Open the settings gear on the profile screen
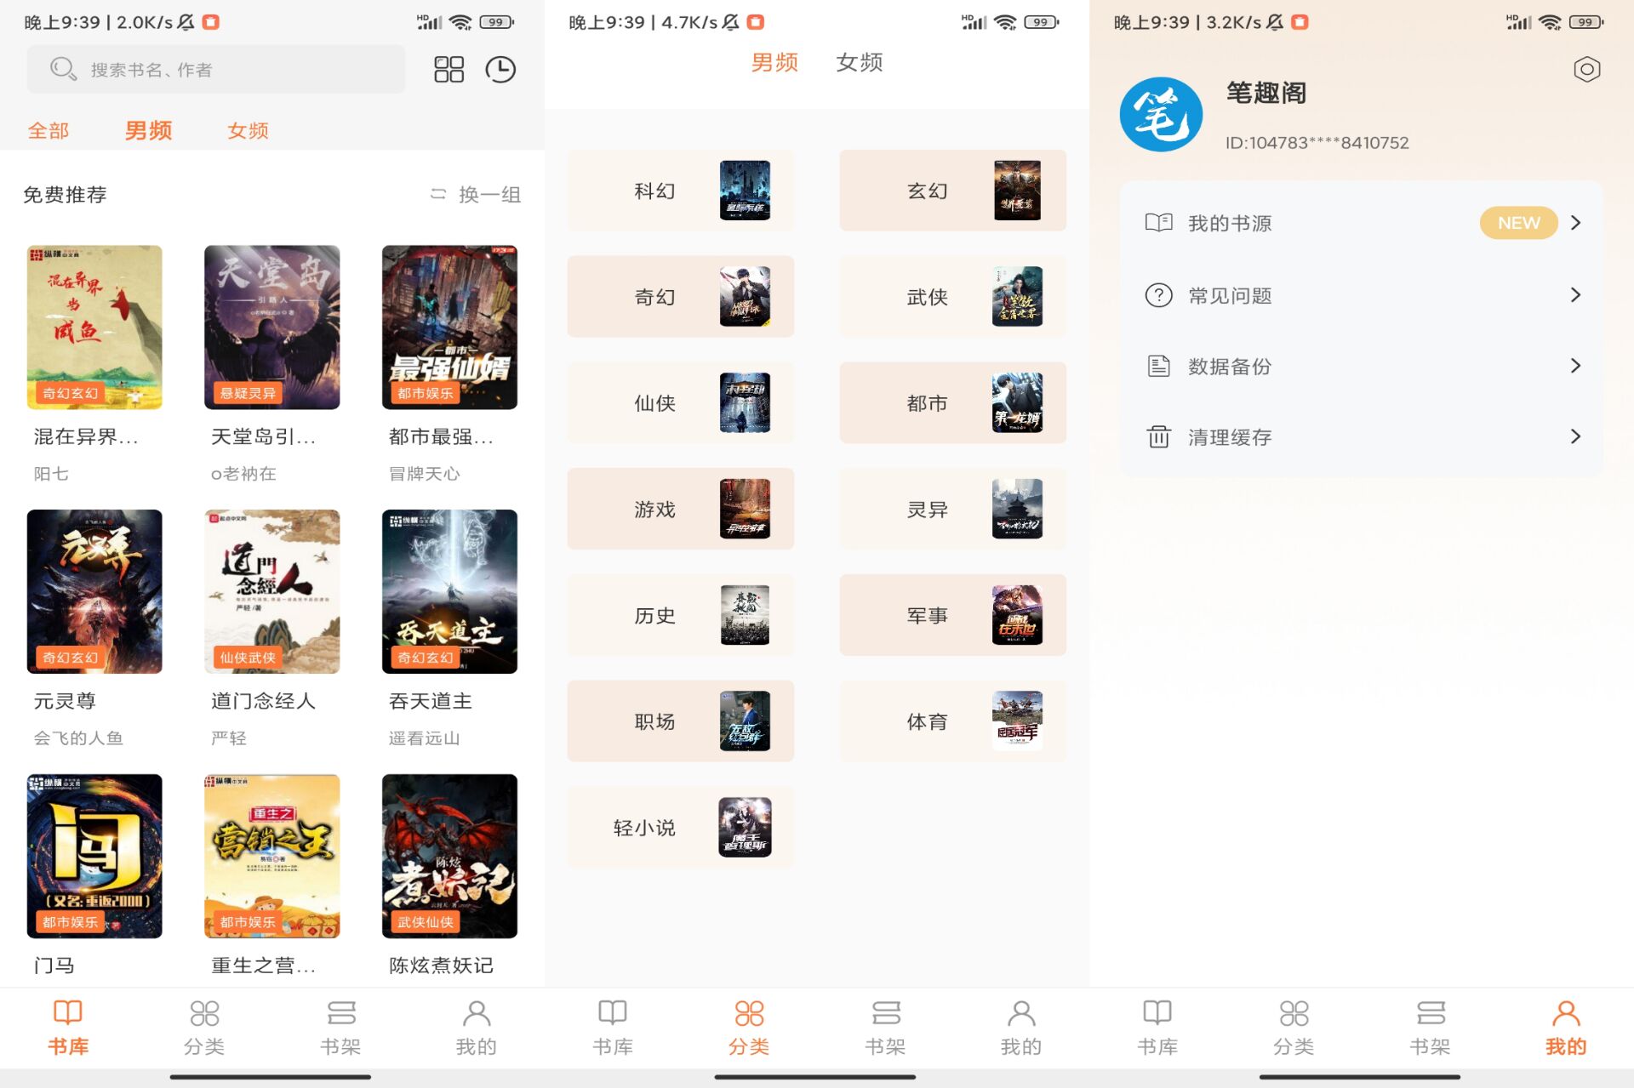This screenshot has width=1634, height=1088. click(x=1587, y=71)
